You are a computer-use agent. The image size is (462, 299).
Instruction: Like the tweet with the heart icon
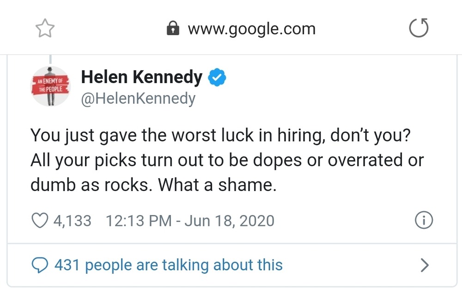40,221
